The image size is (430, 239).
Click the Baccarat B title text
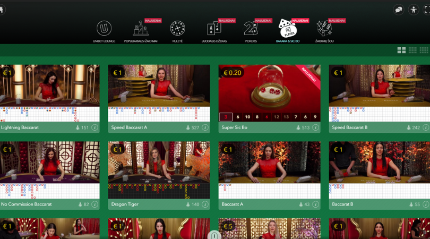coord(343,204)
